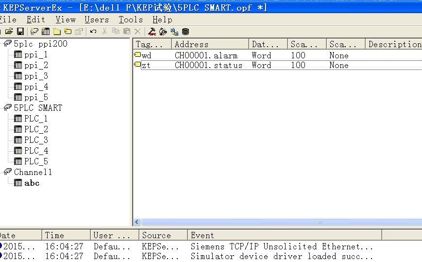Select device ppi_5 in the tree

point(36,97)
